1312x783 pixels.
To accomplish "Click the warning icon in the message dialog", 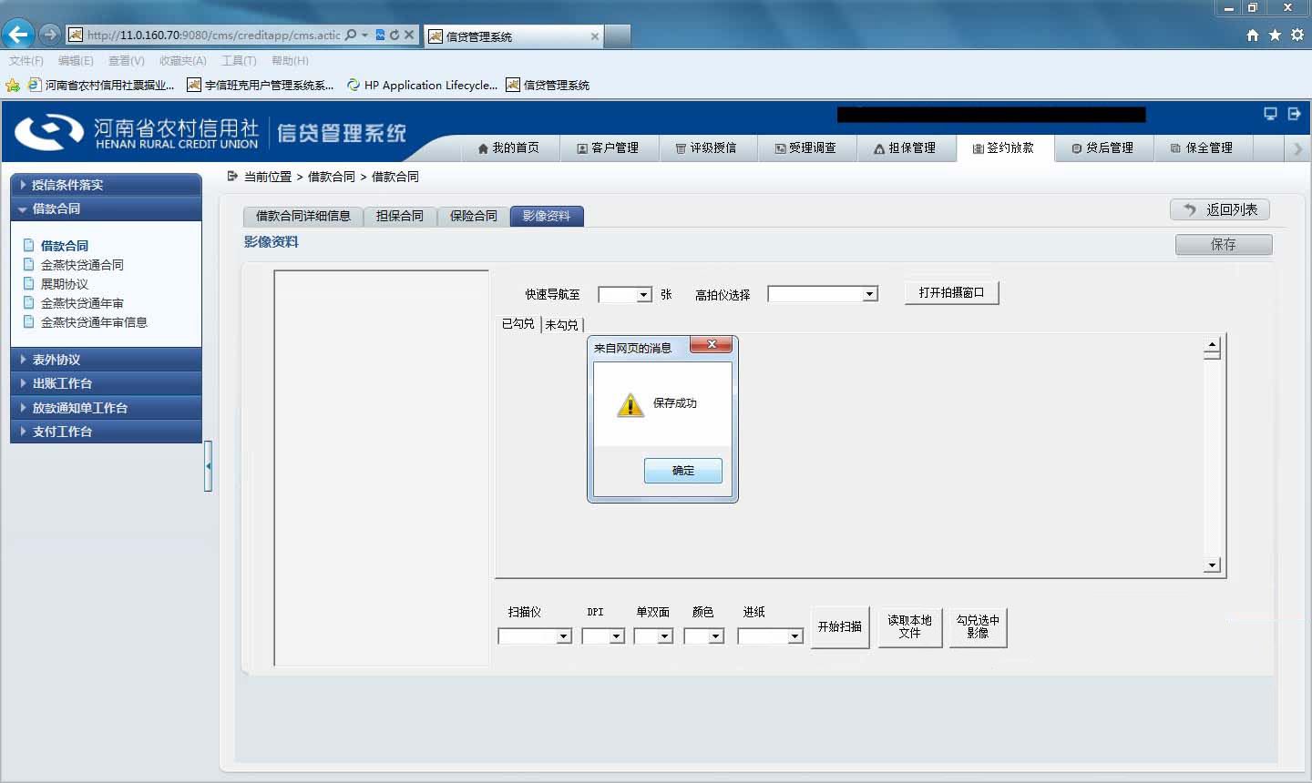I will [x=630, y=404].
